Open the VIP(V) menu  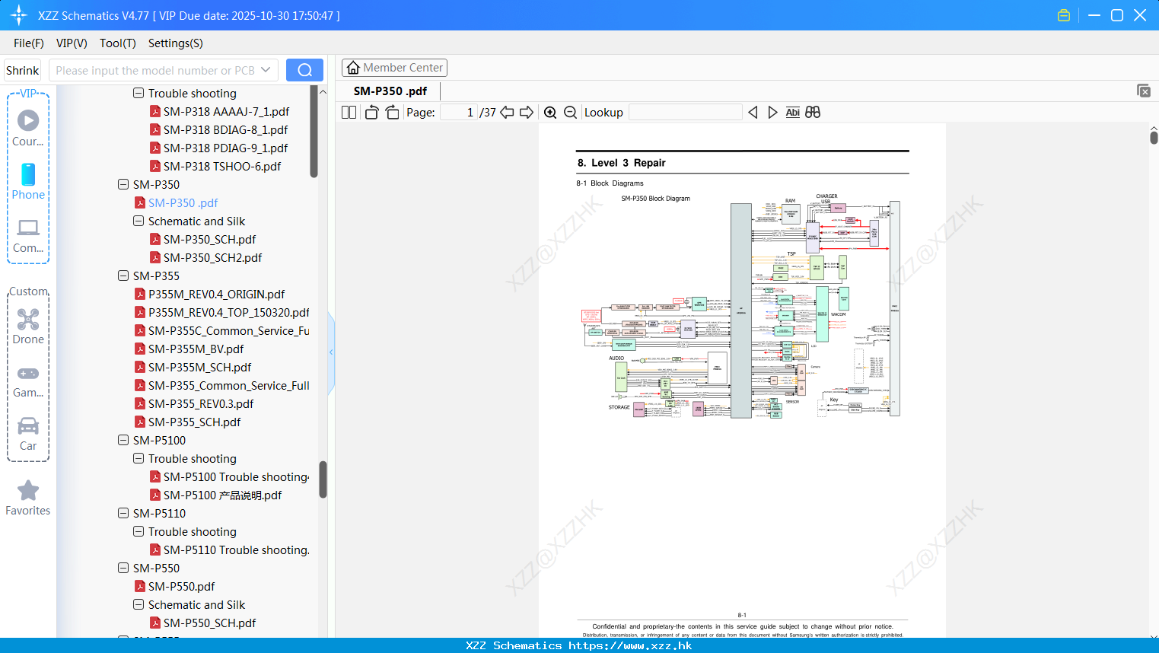(x=72, y=43)
